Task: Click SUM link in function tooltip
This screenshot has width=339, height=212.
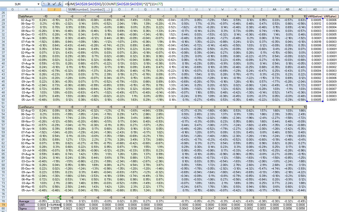Action: click(x=71, y=10)
